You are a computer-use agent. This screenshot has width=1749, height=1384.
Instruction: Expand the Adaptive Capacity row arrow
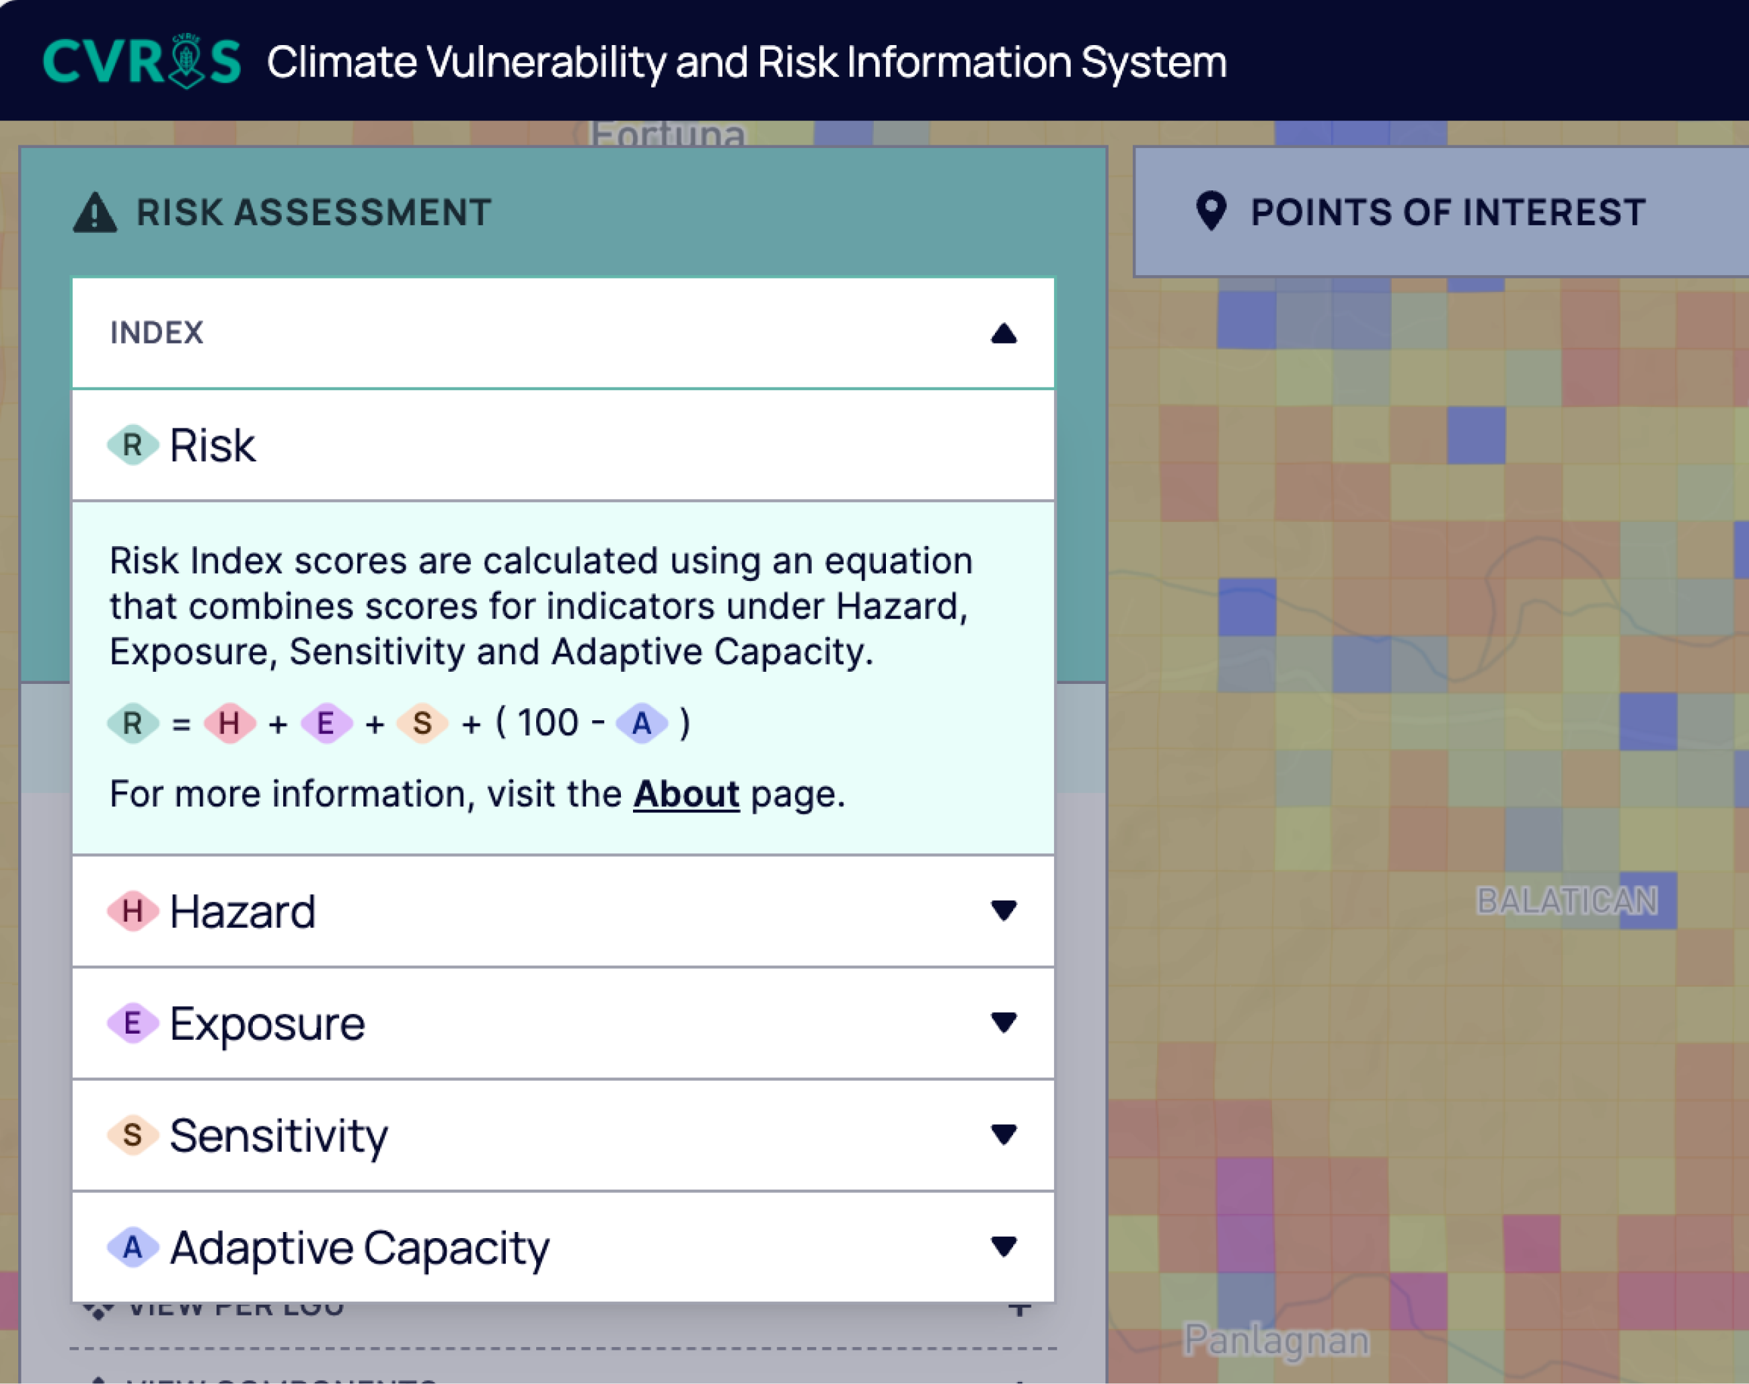[1004, 1246]
